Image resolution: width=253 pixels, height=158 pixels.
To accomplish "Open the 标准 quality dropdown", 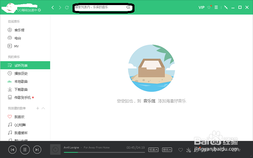I will click(153, 150).
